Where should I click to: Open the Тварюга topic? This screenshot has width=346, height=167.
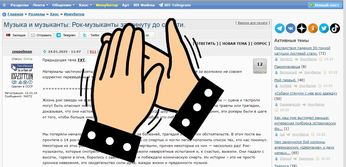(x=282, y=166)
